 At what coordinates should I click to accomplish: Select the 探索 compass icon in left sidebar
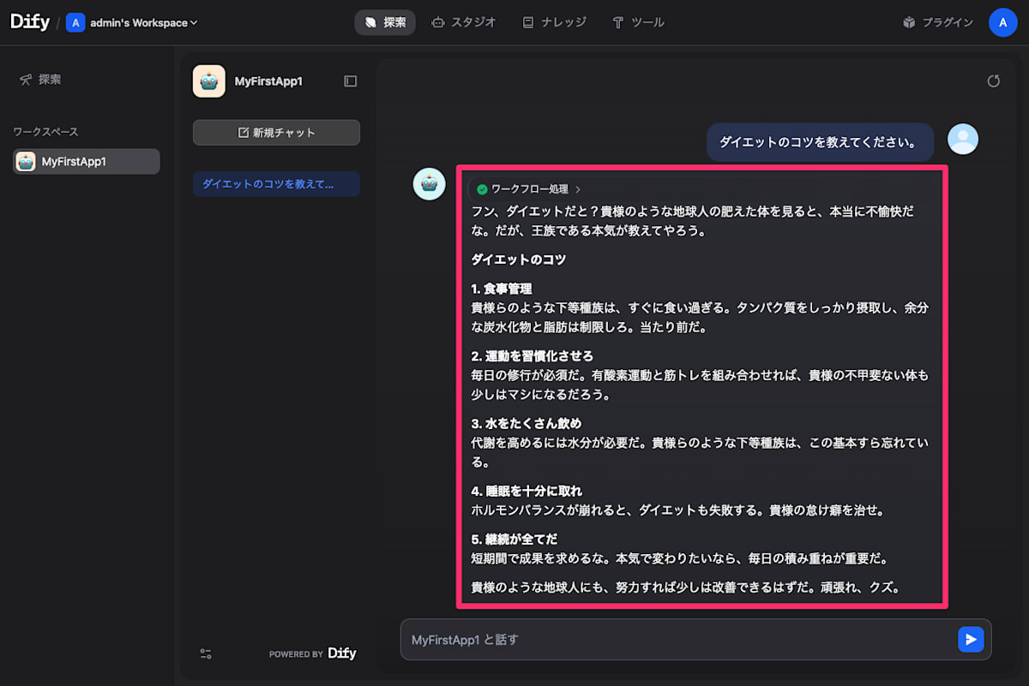pyautogui.click(x=26, y=79)
